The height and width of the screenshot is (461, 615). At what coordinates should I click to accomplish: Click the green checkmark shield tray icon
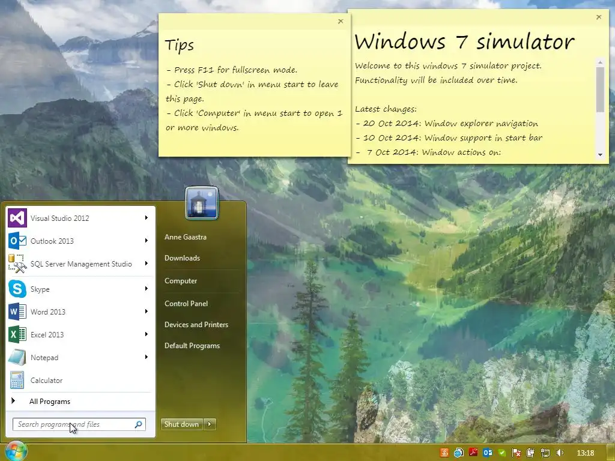[x=502, y=453]
